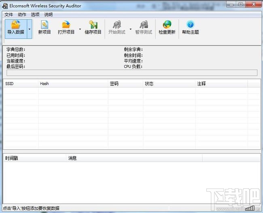Click the 导入数据 import data icon
Screen dimensions: 263x213
point(16,29)
